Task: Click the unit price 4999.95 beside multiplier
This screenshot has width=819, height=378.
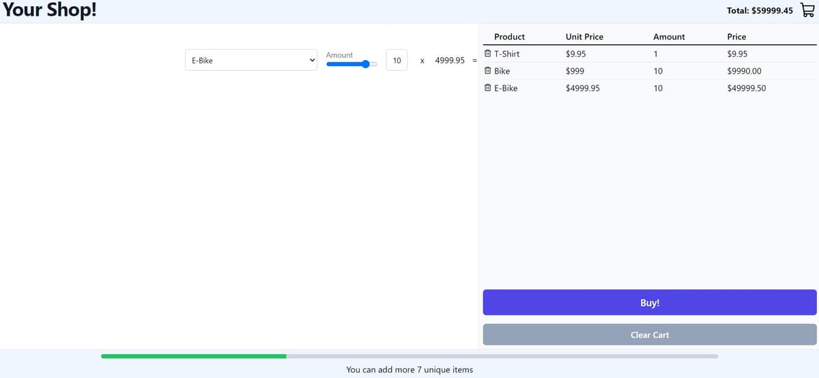Action: [x=450, y=60]
